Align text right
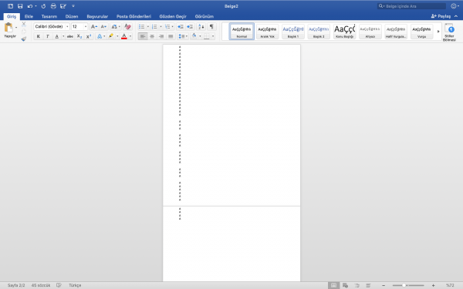Viewport: 463px width, 289px height. [x=161, y=36]
